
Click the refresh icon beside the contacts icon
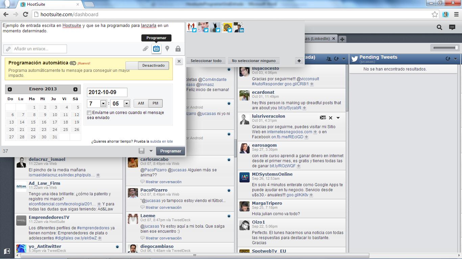click(336, 59)
